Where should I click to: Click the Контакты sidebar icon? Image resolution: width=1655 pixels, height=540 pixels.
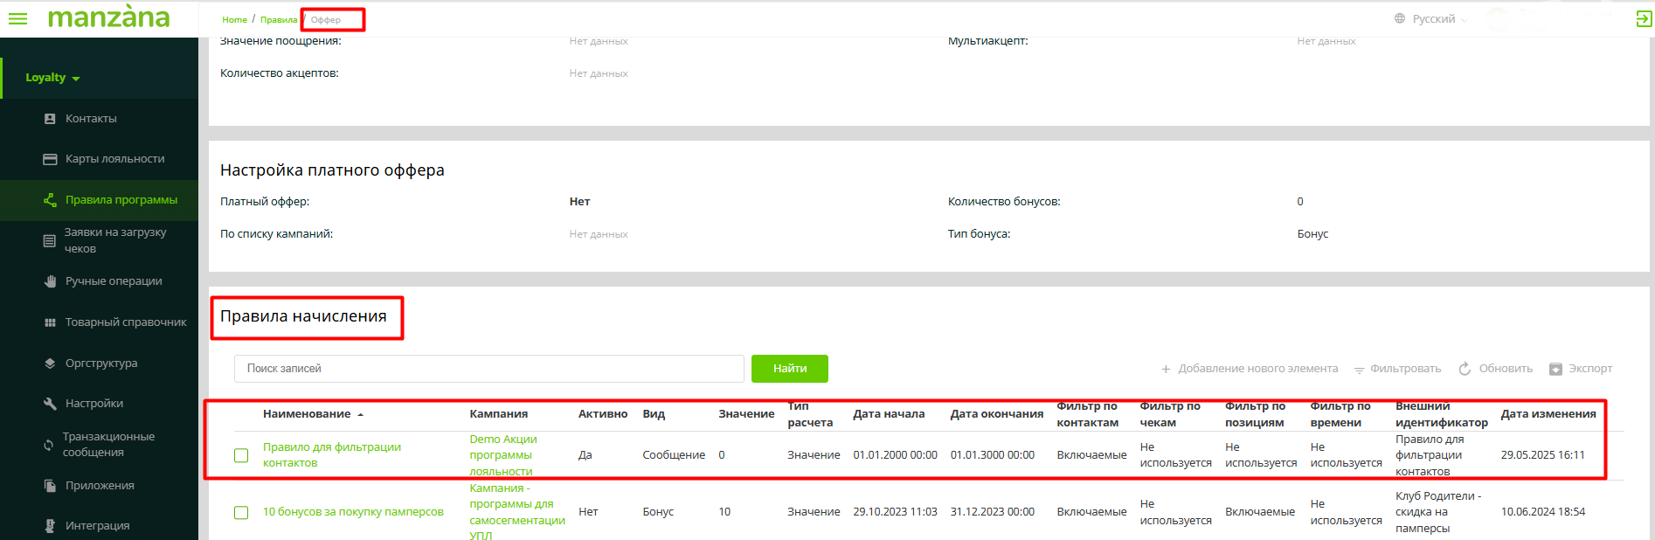(x=50, y=119)
